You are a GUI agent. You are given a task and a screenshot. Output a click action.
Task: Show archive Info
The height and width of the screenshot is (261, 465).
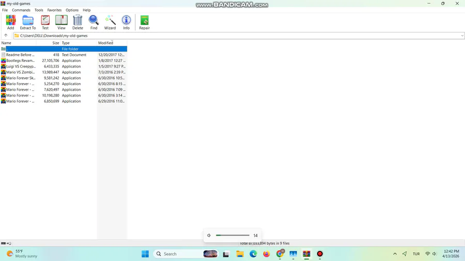pyautogui.click(x=127, y=22)
